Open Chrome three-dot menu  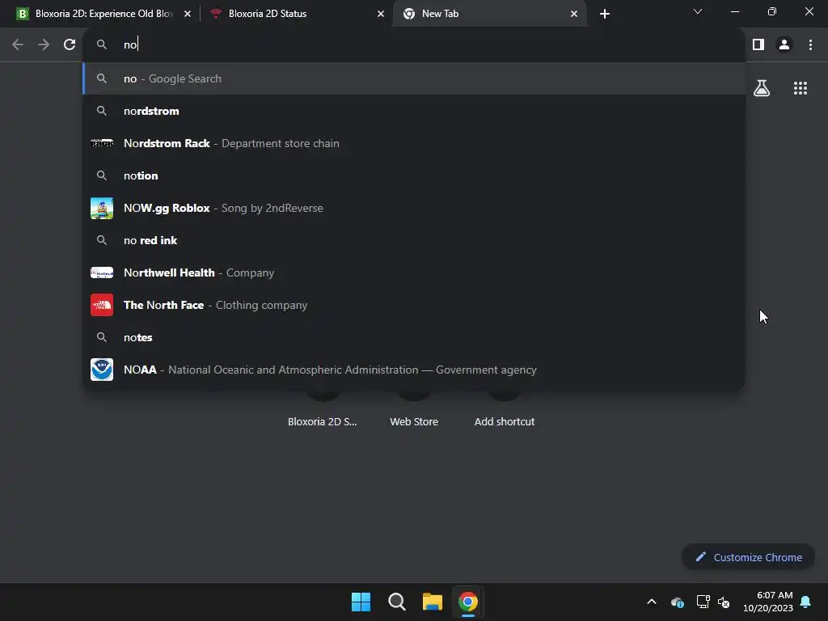click(x=810, y=44)
